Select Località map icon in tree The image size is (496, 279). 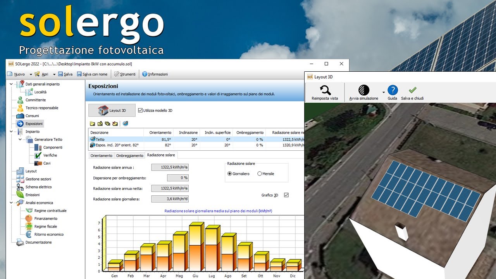[29, 92]
